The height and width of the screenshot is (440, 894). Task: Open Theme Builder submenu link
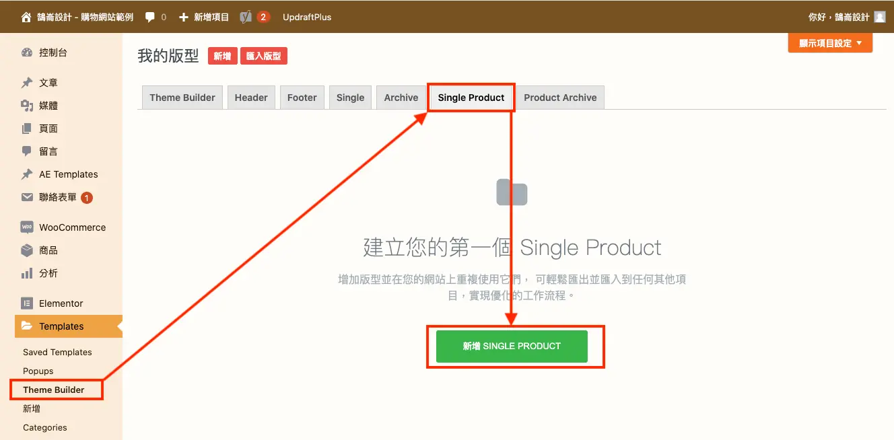(x=54, y=390)
